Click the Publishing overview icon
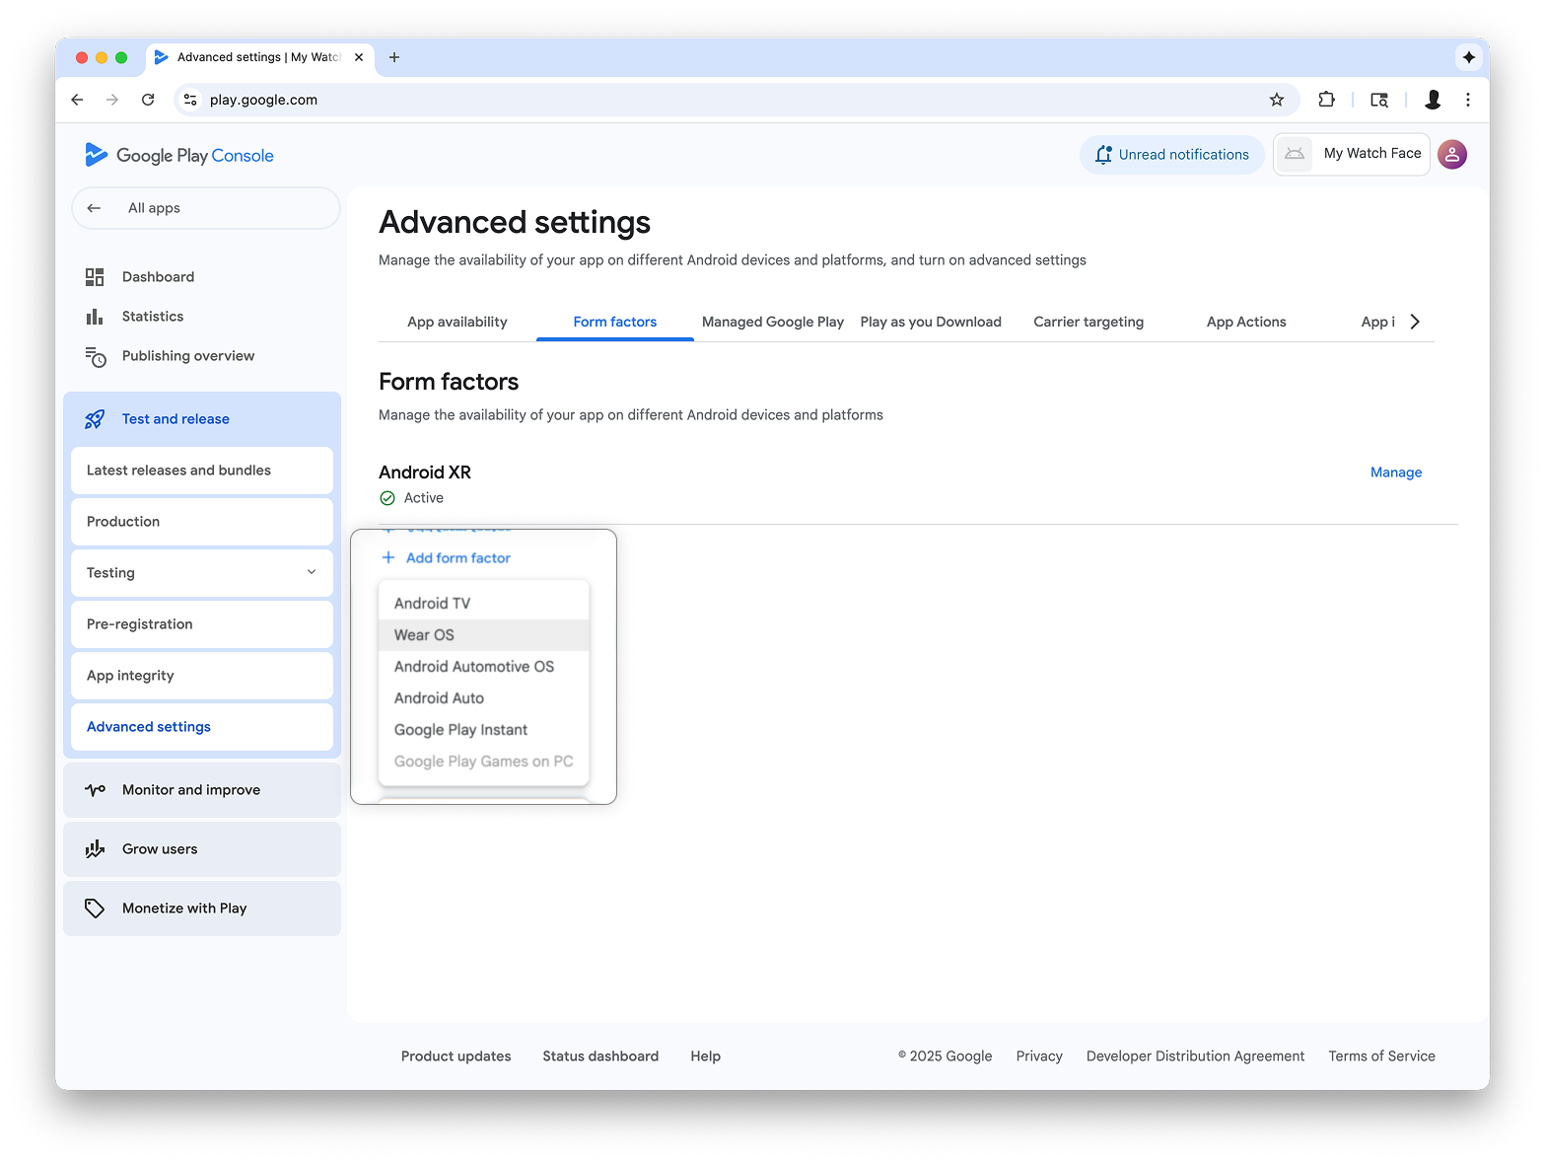 95,356
